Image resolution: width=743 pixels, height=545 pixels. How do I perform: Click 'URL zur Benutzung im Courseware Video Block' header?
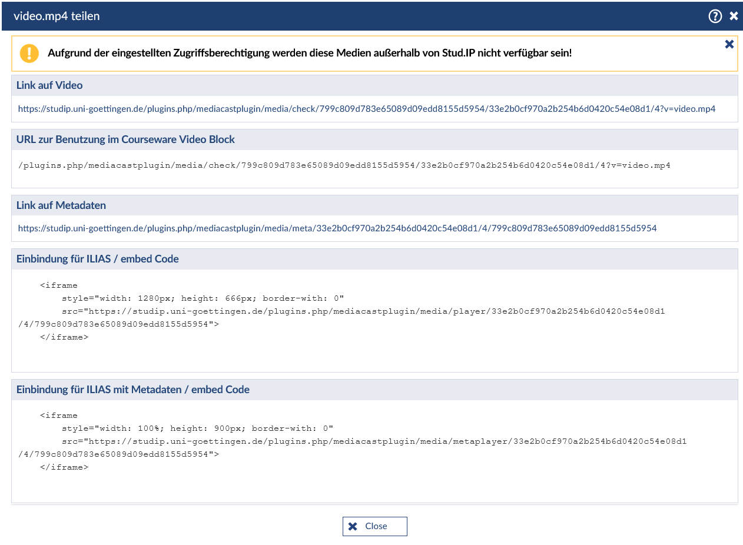click(x=125, y=139)
